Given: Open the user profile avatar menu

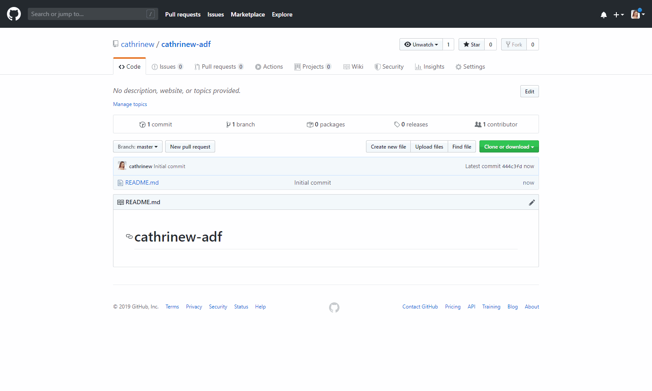Looking at the screenshot, I should click(638, 14).
